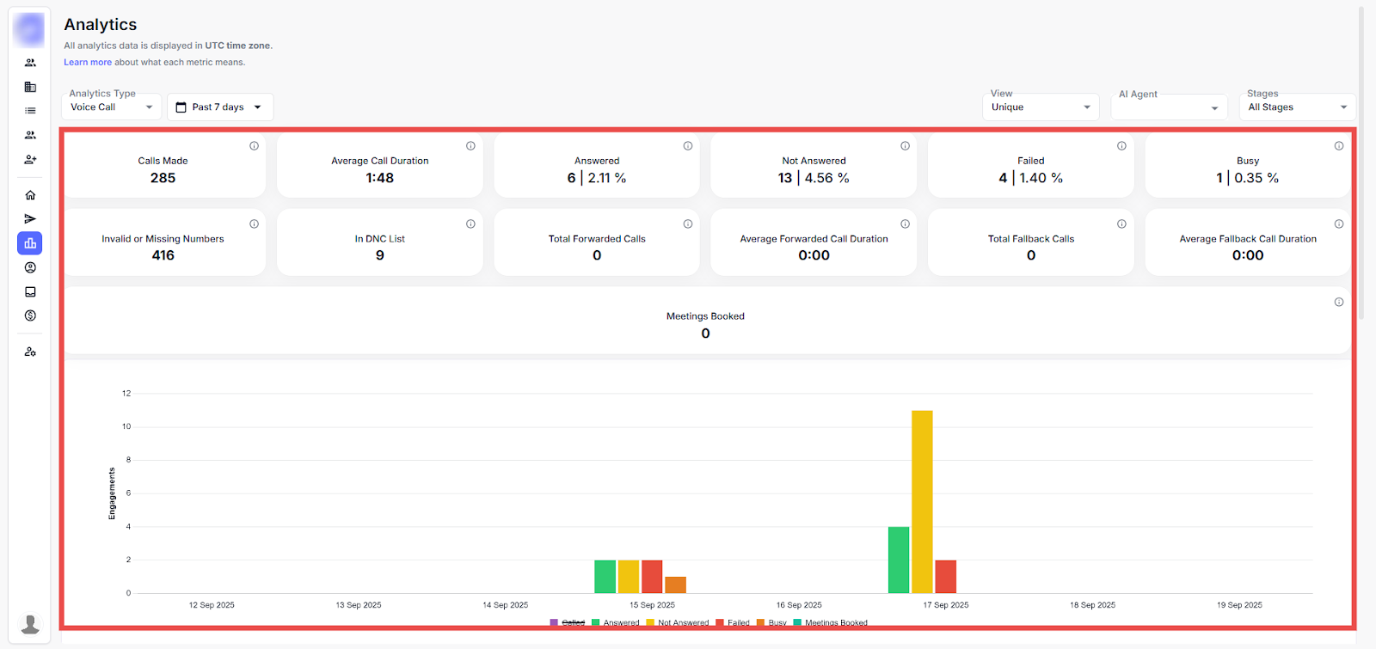1376x649 pixels.
Task: Click the red Failed legend color swatch
Action: [720, 622]
